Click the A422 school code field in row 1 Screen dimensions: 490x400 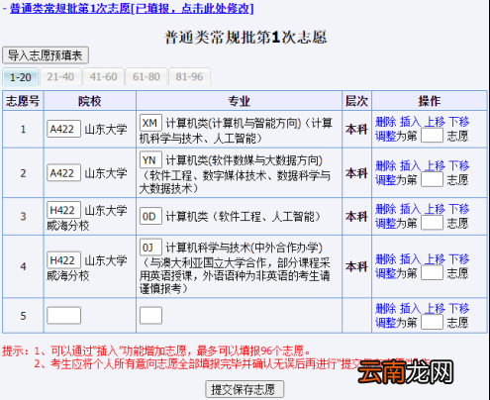pyautogui.click(x=63, y=129)
